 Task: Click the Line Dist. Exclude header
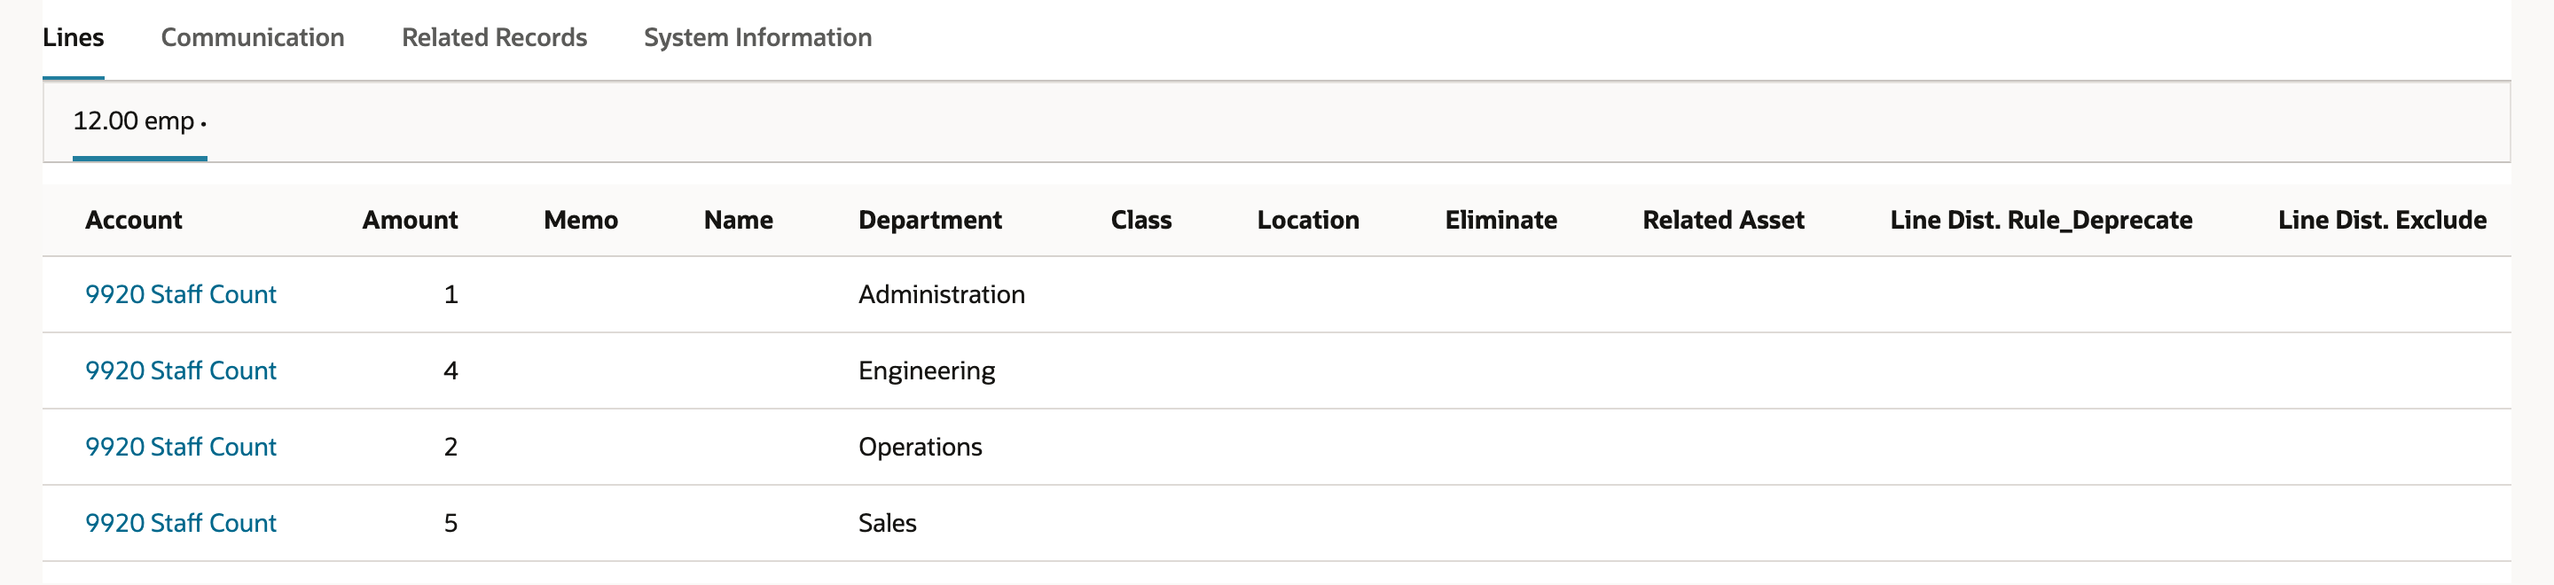[x=2383, y=220]
